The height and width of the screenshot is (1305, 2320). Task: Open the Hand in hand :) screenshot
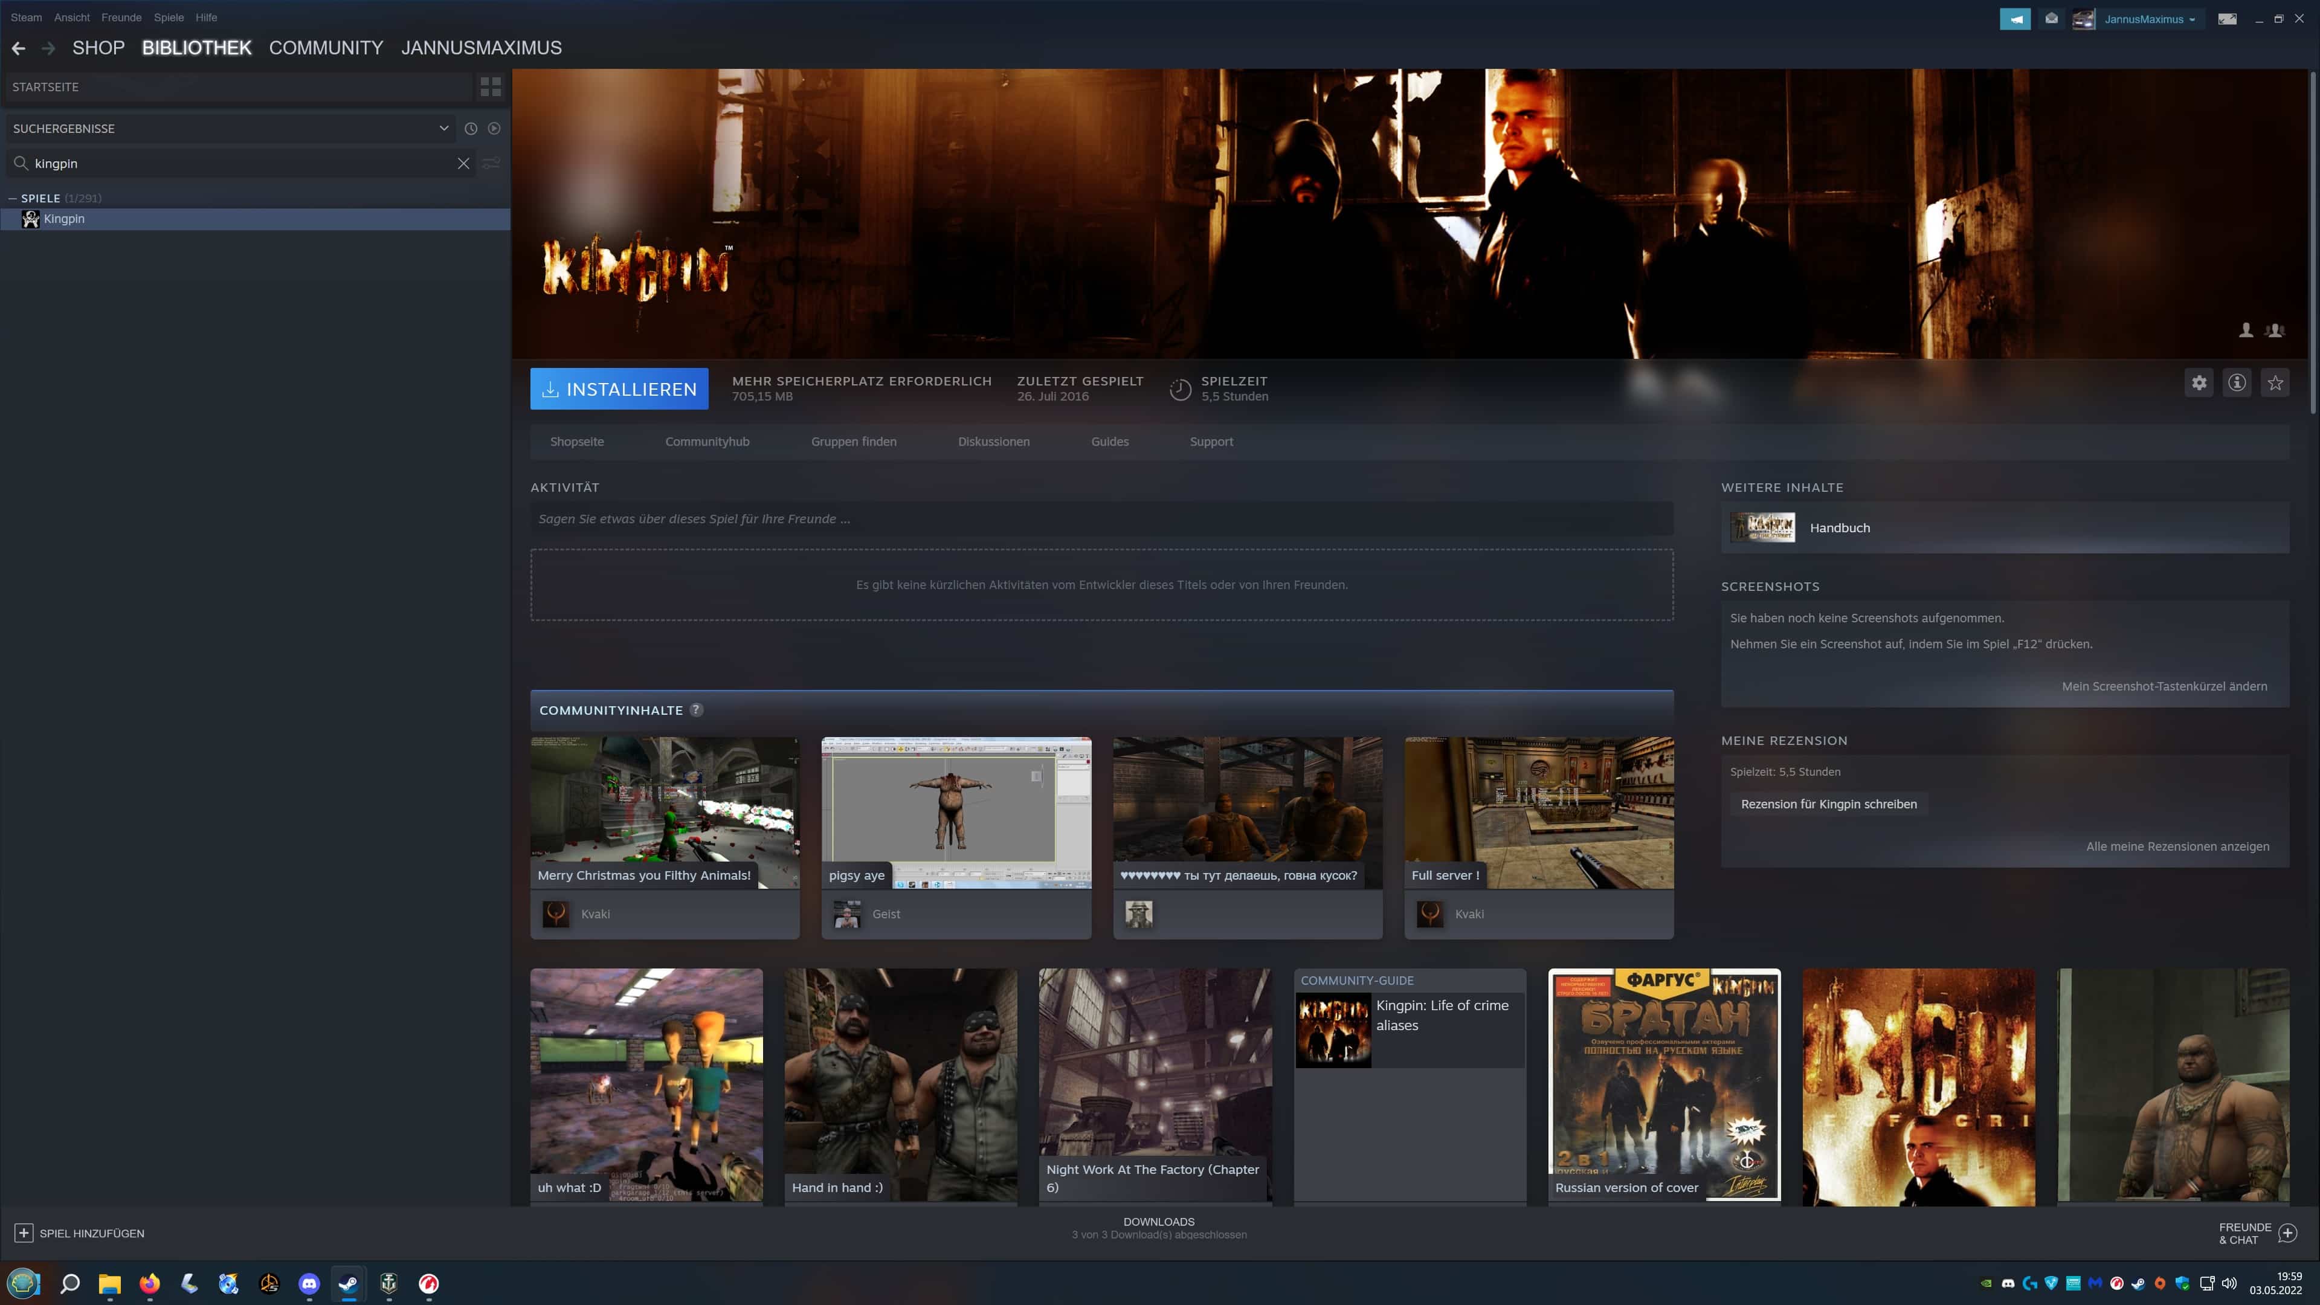point(901,1085)
